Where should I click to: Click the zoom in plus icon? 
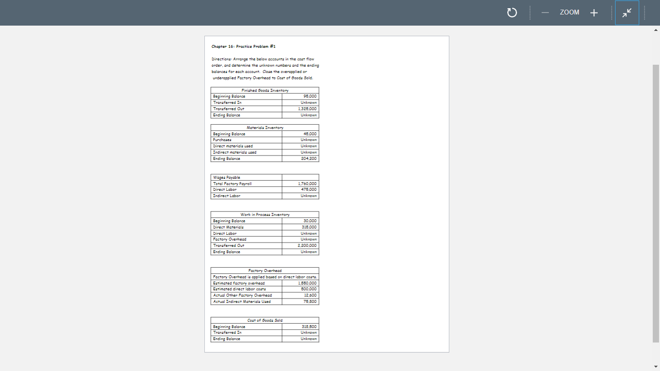point(594,13)
